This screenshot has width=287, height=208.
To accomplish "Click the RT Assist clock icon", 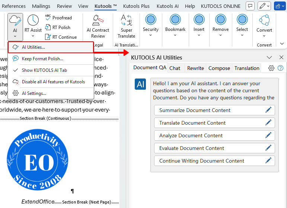I will point(33,20).
